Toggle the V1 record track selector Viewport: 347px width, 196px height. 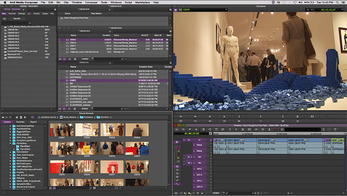[x=200, y=140]
